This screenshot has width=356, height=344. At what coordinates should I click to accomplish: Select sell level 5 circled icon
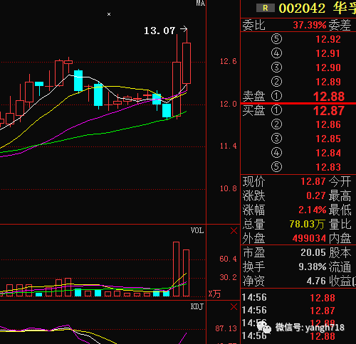[276, 39]
